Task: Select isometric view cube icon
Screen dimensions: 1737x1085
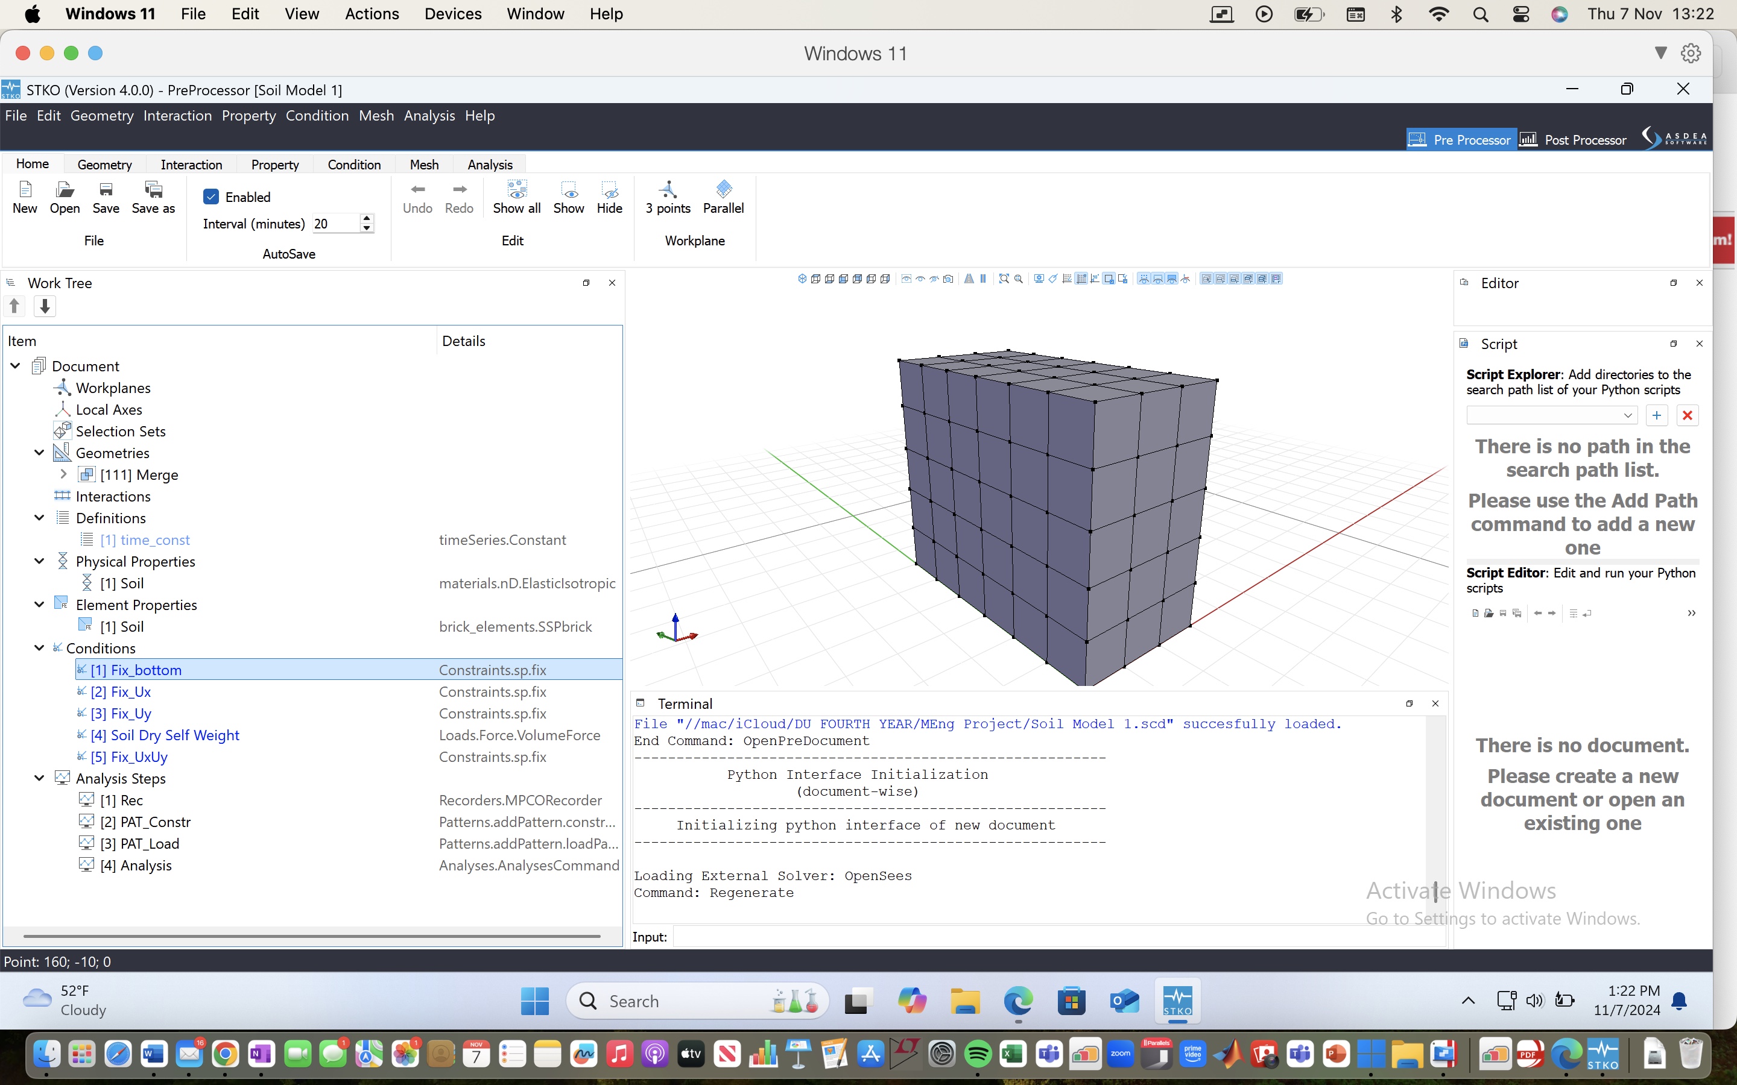Action: 803,279
